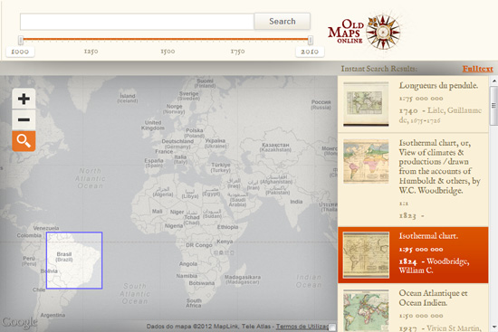Click the North Atlantic Ocean label
The width and height of the screenshot is (498, 332).
pos(91,178)
